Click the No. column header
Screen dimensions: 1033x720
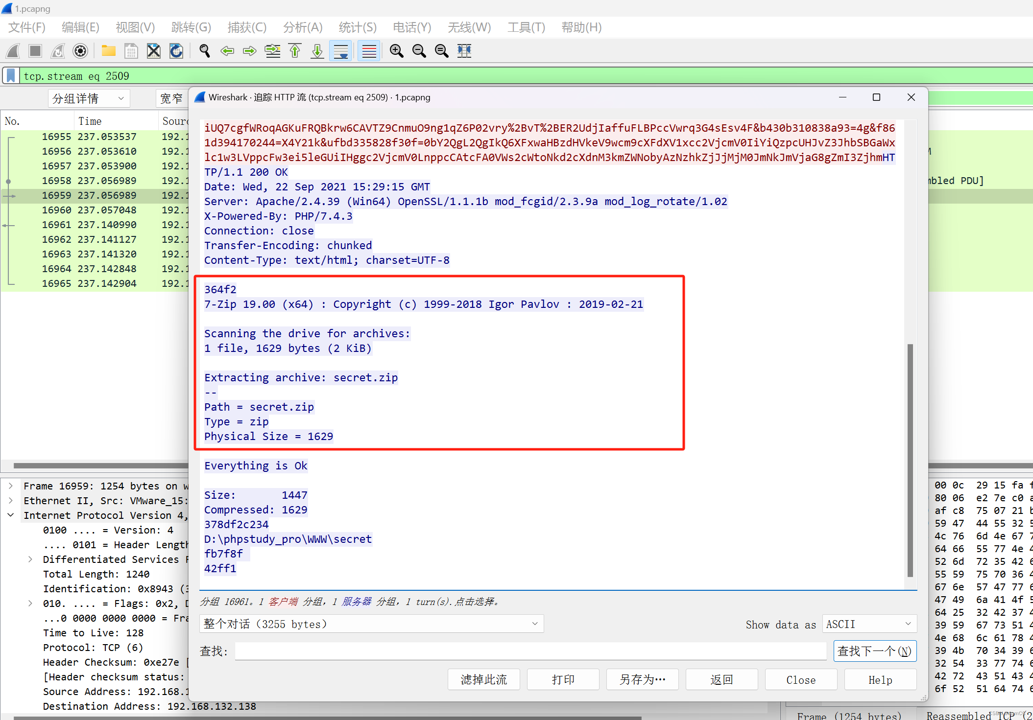(37, 121)
